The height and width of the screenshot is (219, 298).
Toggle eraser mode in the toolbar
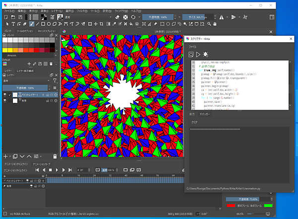pos(117,16)
